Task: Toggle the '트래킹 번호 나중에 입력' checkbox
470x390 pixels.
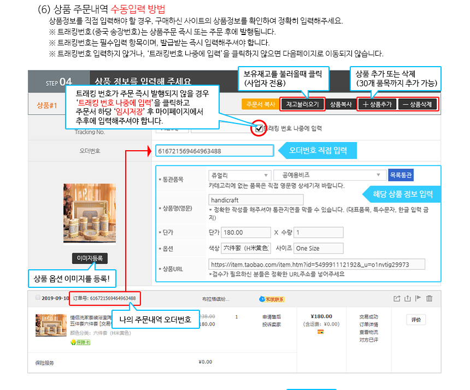Action: click(x=259, y=128)
